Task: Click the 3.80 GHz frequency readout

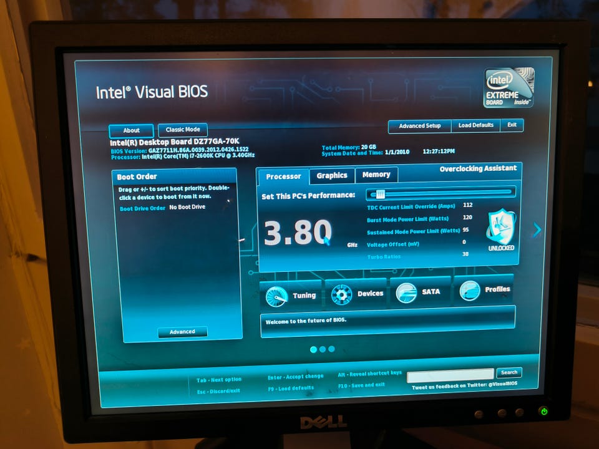Action: pos(298,233)
